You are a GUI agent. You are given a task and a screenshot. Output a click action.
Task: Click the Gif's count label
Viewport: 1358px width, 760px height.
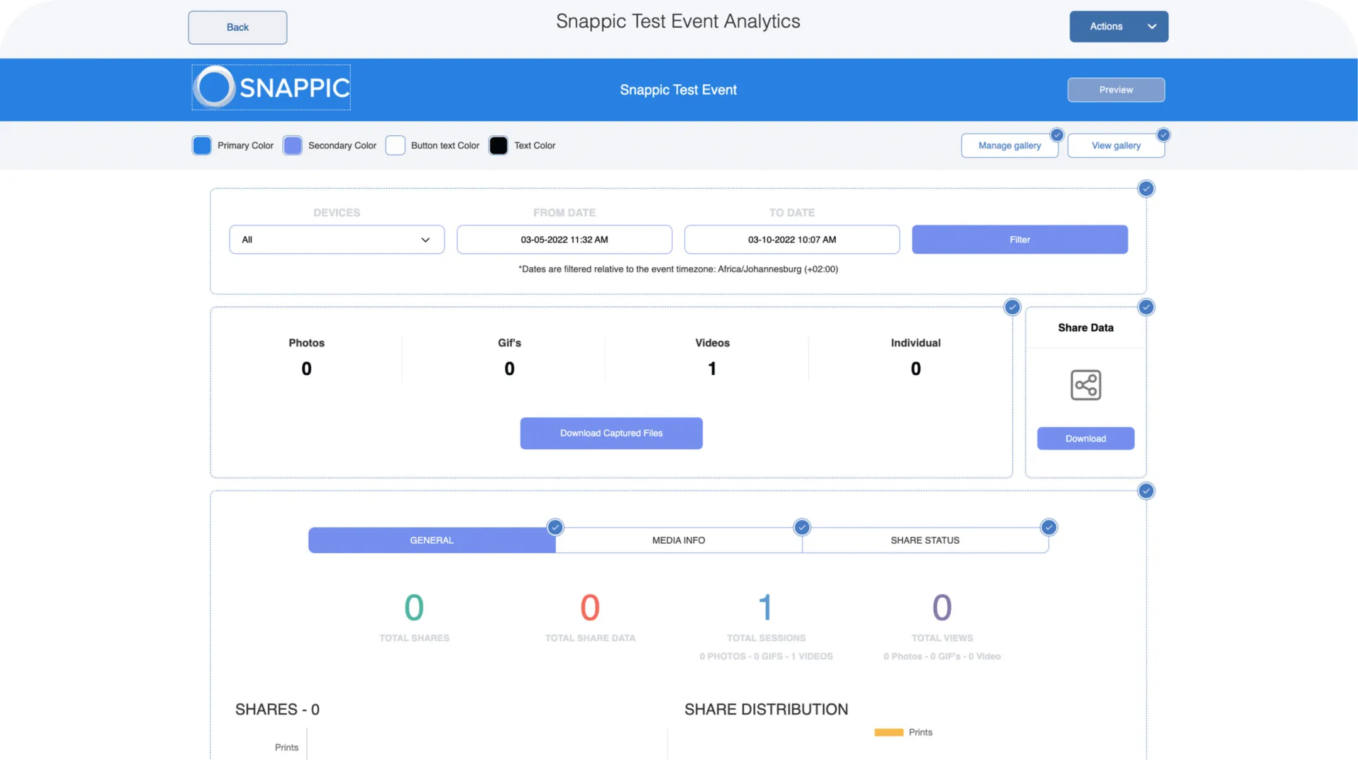[509, 343]
